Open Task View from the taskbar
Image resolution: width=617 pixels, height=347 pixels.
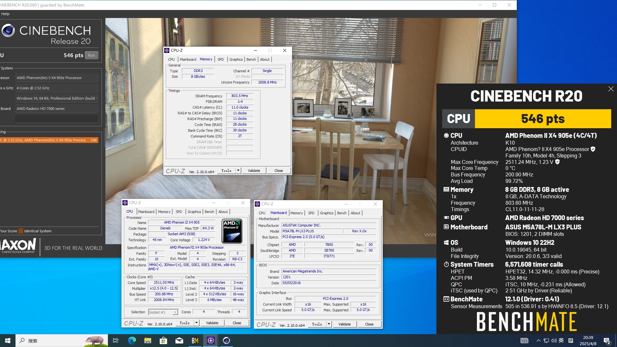tap(116, 341)
